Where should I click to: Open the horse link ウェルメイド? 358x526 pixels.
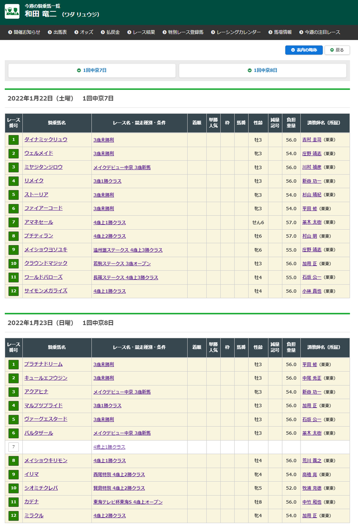[39, 153]
